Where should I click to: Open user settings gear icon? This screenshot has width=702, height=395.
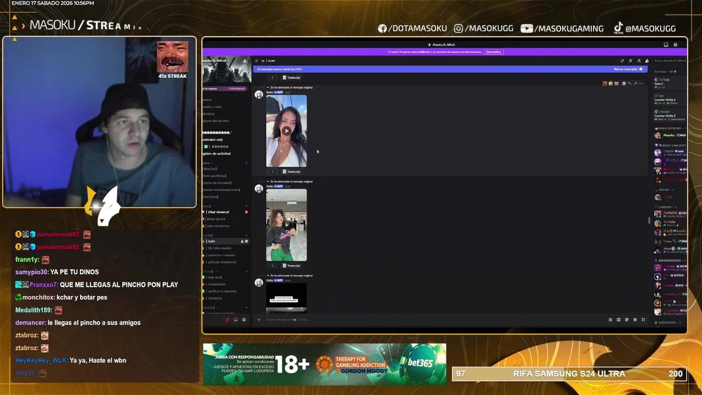click(x=244, y=320)
